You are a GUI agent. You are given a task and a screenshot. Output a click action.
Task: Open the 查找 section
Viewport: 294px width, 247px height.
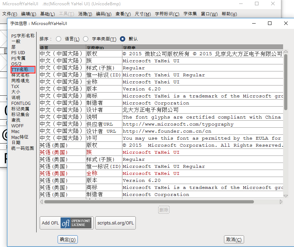16,120
